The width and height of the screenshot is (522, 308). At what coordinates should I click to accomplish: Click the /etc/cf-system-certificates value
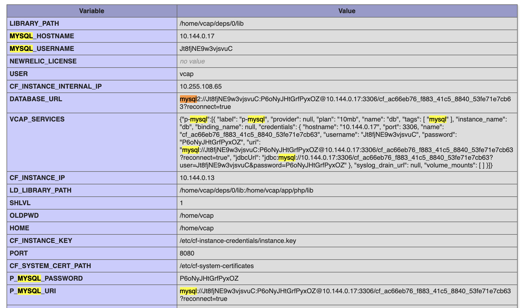217,266
